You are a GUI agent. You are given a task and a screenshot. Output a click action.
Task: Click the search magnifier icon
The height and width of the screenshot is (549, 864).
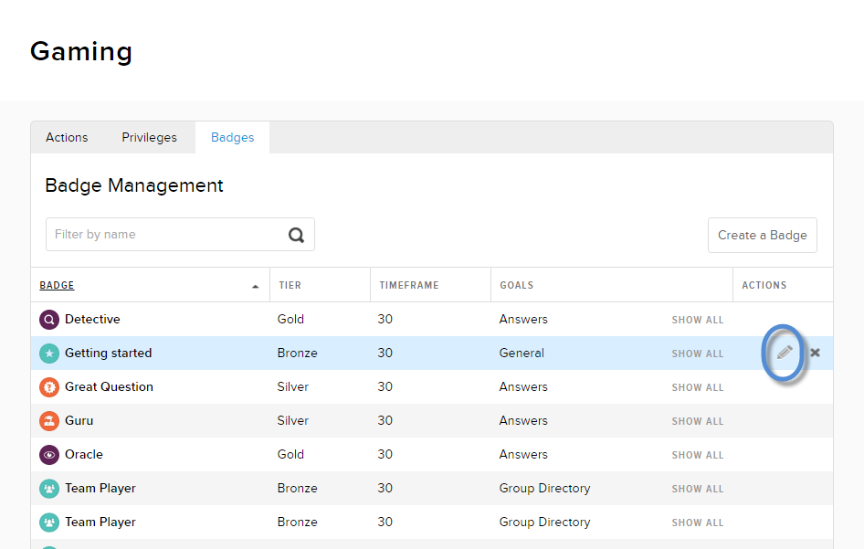[296, 235]
